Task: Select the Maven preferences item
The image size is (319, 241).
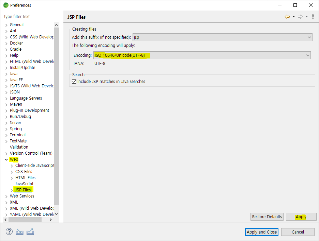Action: pyautogui.click(x=16, y=104)
